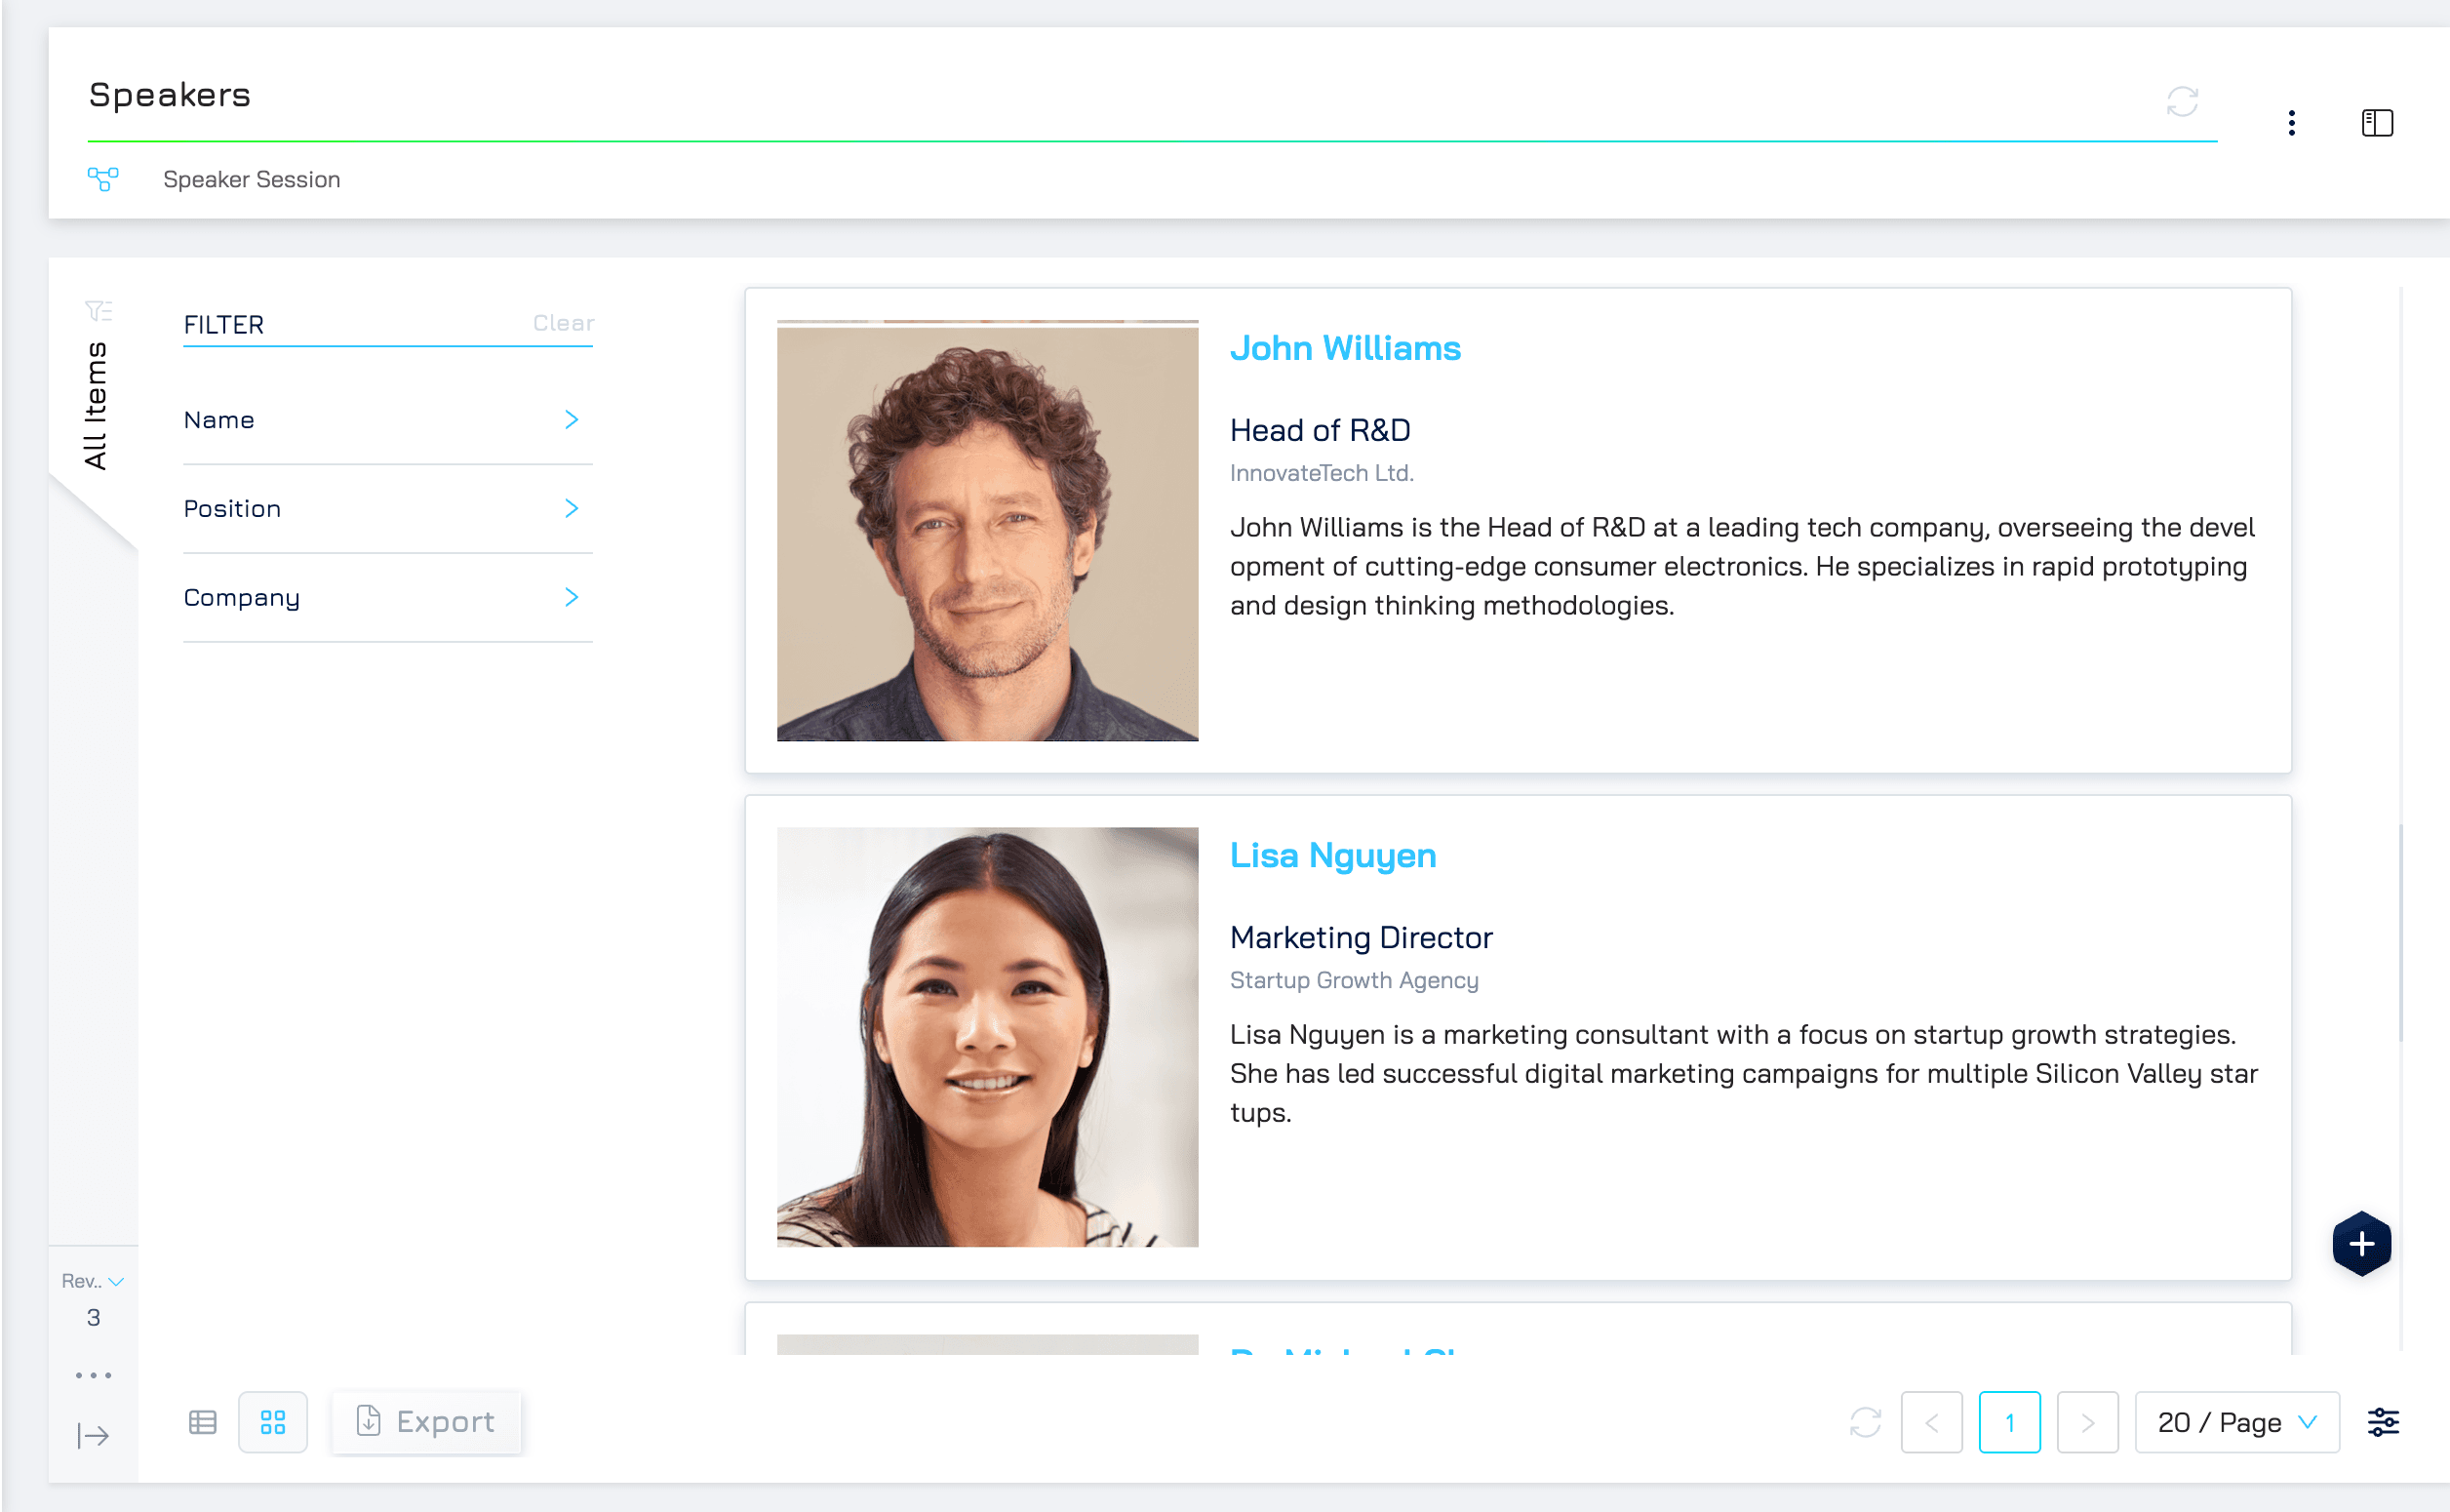The width and height of the screenshot is (2450, 1512).
Task: Click the plus add-speaker button
Action: (2361, 1244)
